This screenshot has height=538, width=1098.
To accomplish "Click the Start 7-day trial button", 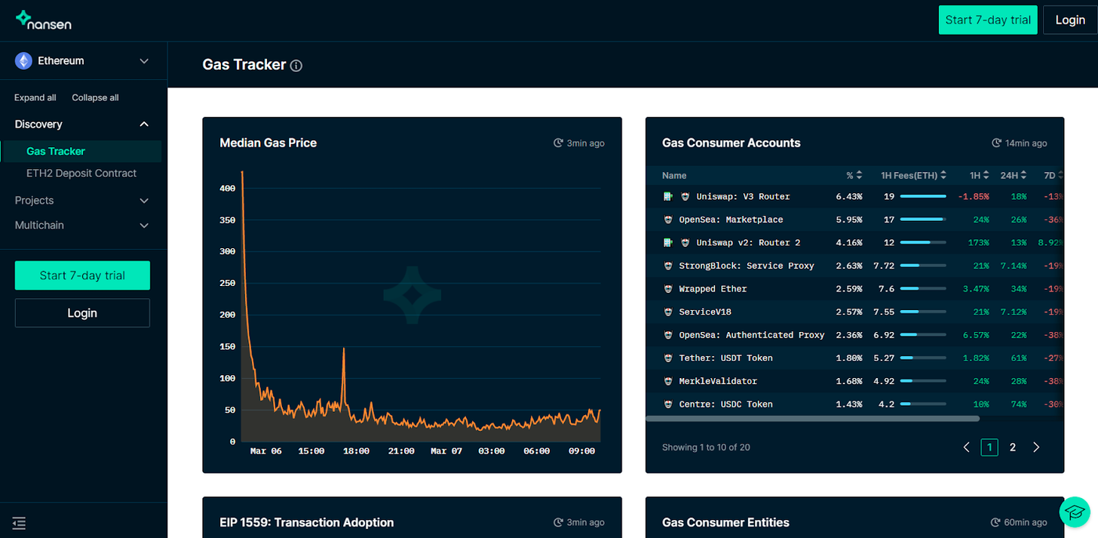I will coord(988,20).
